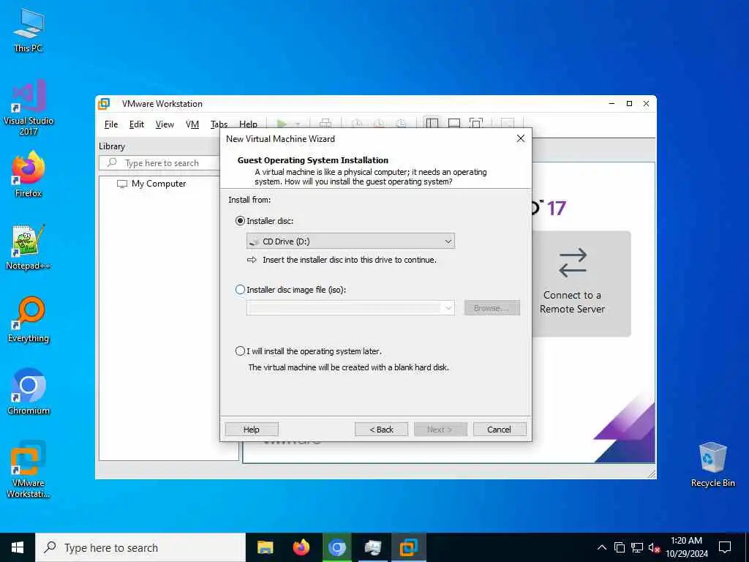Open the Tabs menu in VMware Workstation

[219, 124]
